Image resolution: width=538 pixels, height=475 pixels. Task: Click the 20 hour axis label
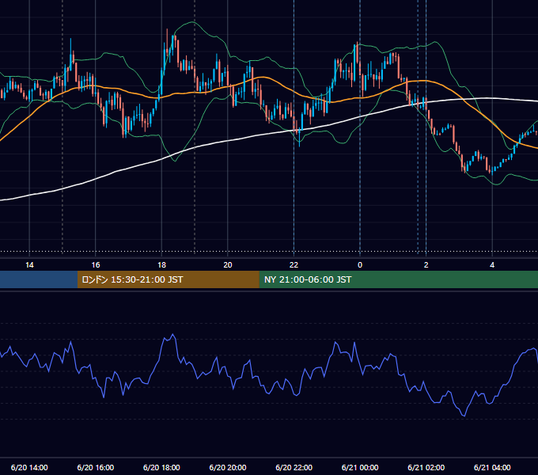[228, 265]
